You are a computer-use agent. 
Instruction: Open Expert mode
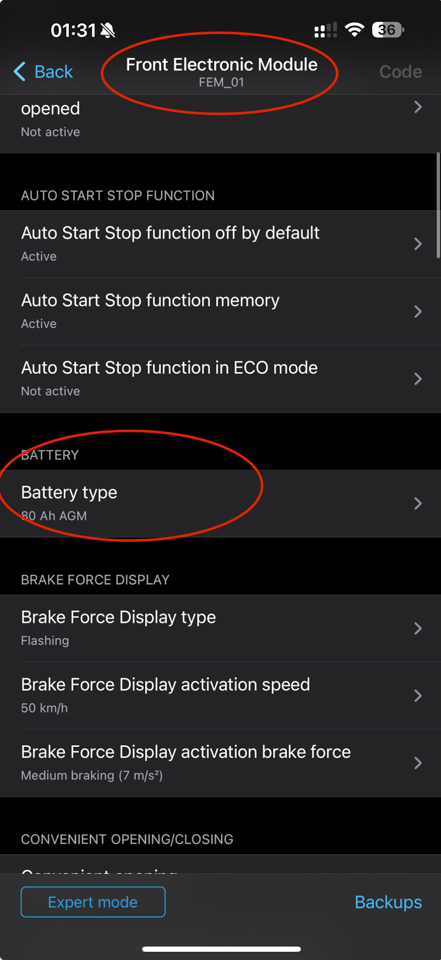pyautogui.click(x=92, y=902)
